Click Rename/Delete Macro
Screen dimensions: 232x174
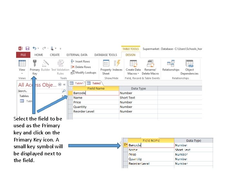[150, 67]
